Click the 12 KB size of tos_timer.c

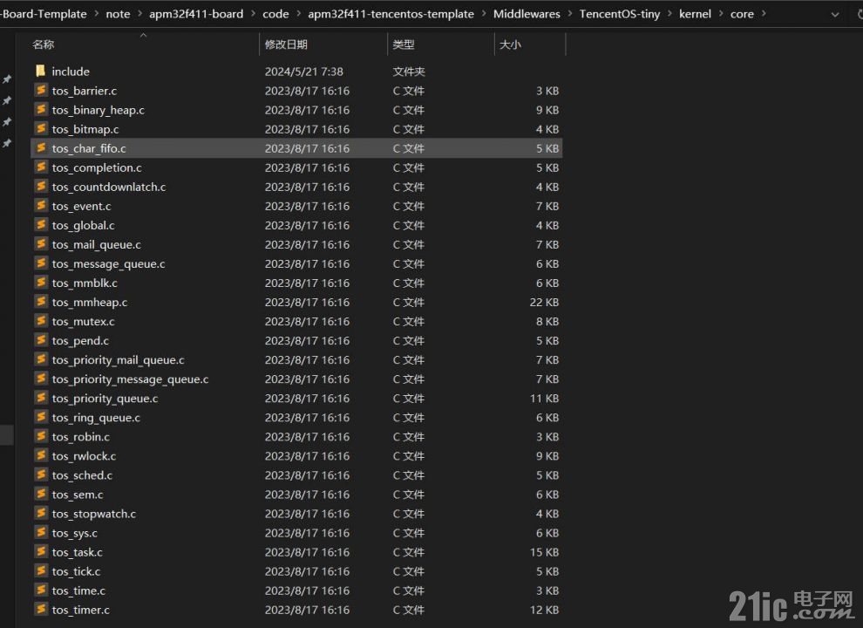(x=544, y=610)
